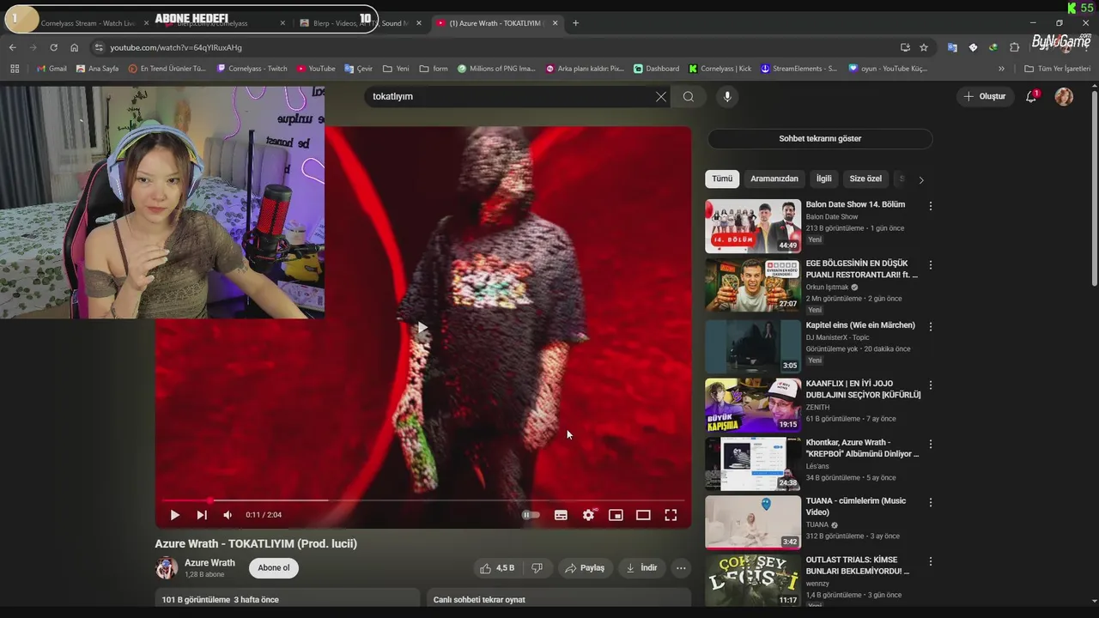This screenshot has width=1099, height=618.
Task: Open options for Kapitel eins video
Action: click(931, 326)
